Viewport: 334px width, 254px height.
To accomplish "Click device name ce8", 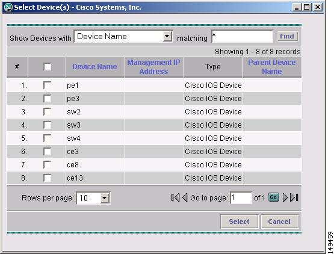I will 73,165.
